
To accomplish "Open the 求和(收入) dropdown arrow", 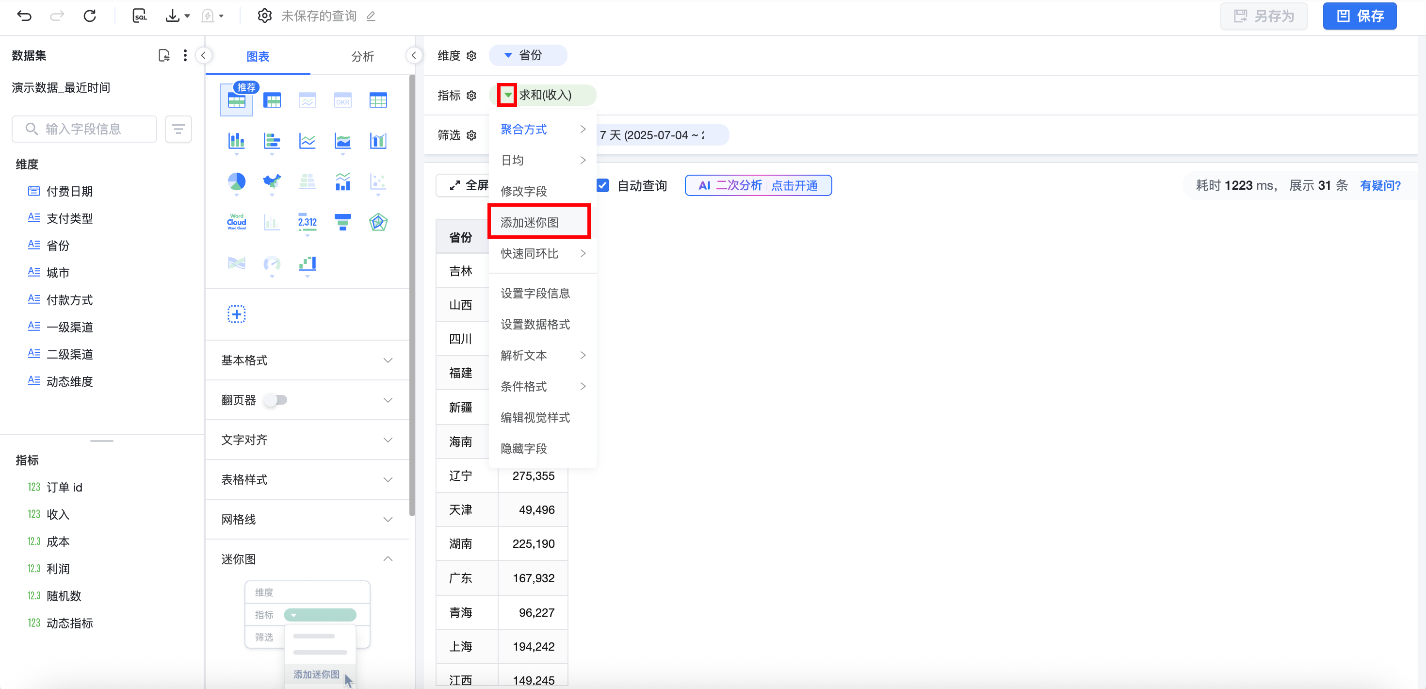I will point(507,95).
